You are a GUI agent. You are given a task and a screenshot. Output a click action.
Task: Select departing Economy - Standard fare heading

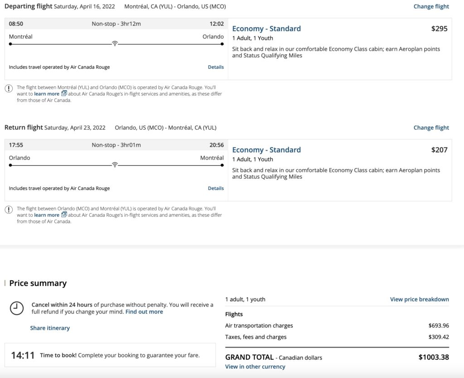[x=266, y=29]
